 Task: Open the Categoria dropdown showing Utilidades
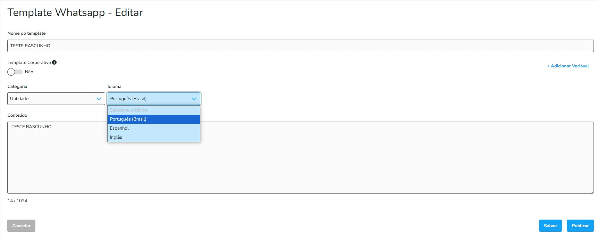pyautogui.click(x=52, y=99)
